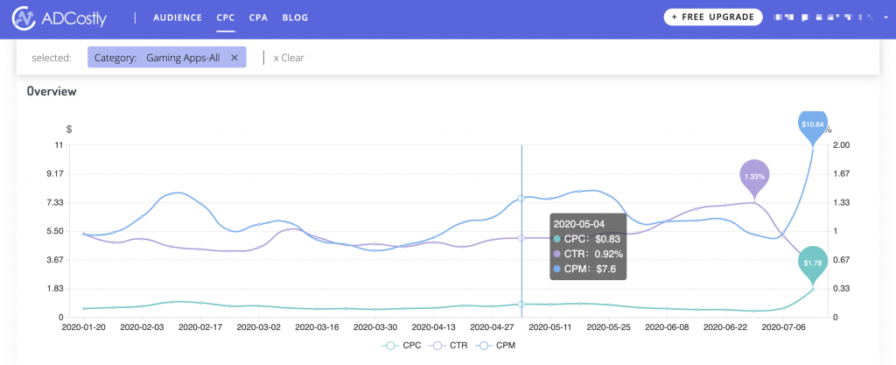The height and width of the screenshot is (365, 896).
Task: Open the ADCostly logo home link
Action: pos(59,19)
